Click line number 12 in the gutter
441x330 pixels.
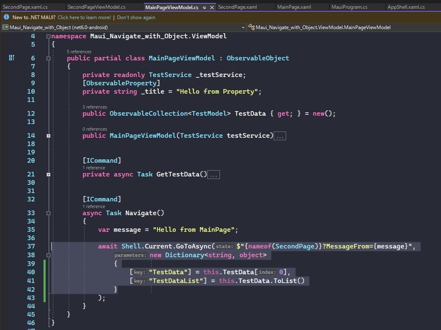[x=31, y=114]
